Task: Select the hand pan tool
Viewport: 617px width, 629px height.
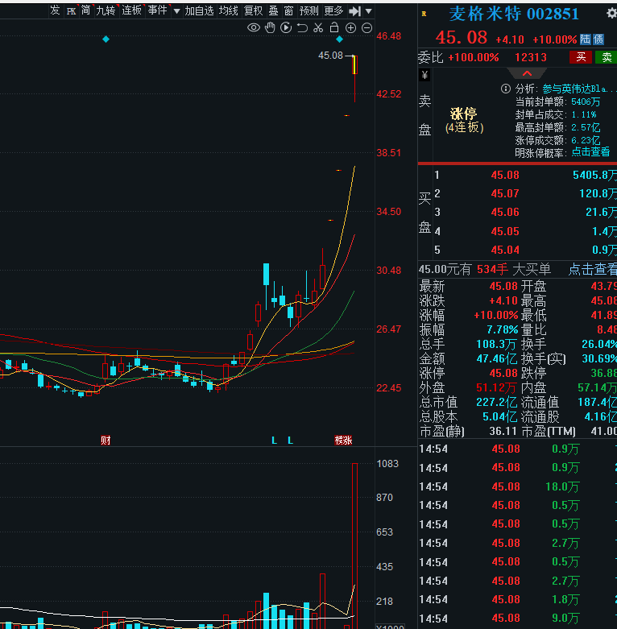Action: pyautogui.click(x=270, y=28)
